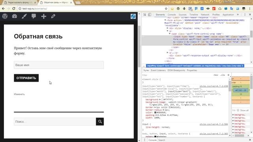Expand the border-radius property triangle

(x=164, y=110)
